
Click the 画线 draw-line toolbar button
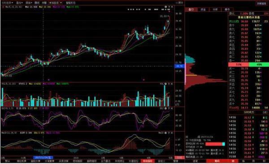[37, 3]
